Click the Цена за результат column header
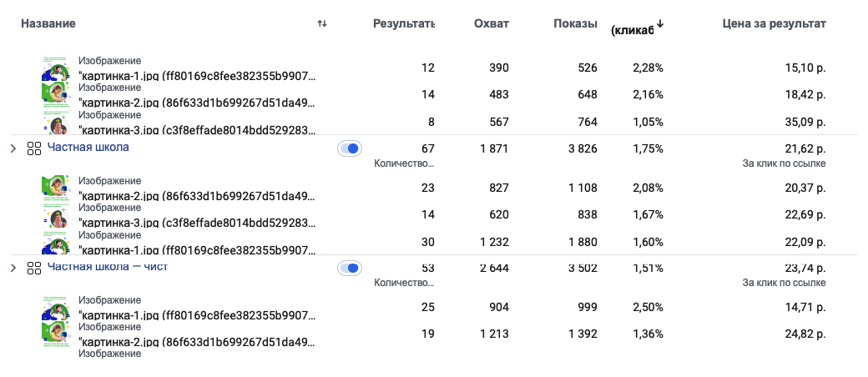The width and height of the screenshot is (868, 377). 774,24
